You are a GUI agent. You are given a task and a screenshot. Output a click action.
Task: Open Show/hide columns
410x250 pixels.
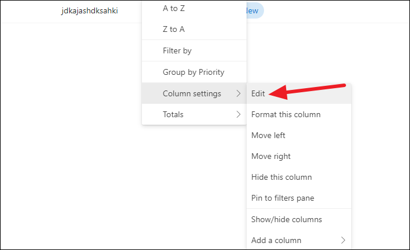(286, 219)
